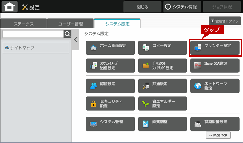The image size is (243, 143).
Task: Click the magnifier search icon
Action: click(x=68, y=34)
